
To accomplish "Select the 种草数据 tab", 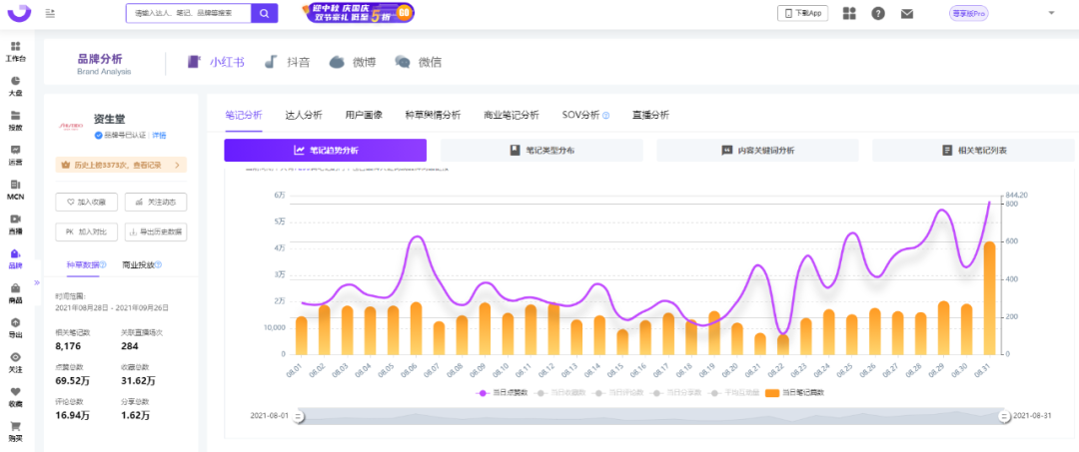I will [83, 264].
